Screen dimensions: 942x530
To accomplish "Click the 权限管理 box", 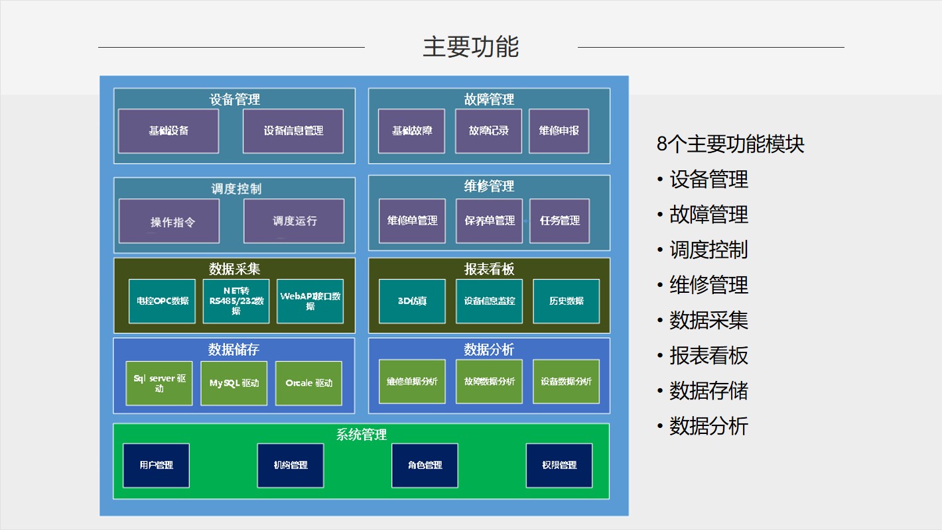I will pos(559,466).
